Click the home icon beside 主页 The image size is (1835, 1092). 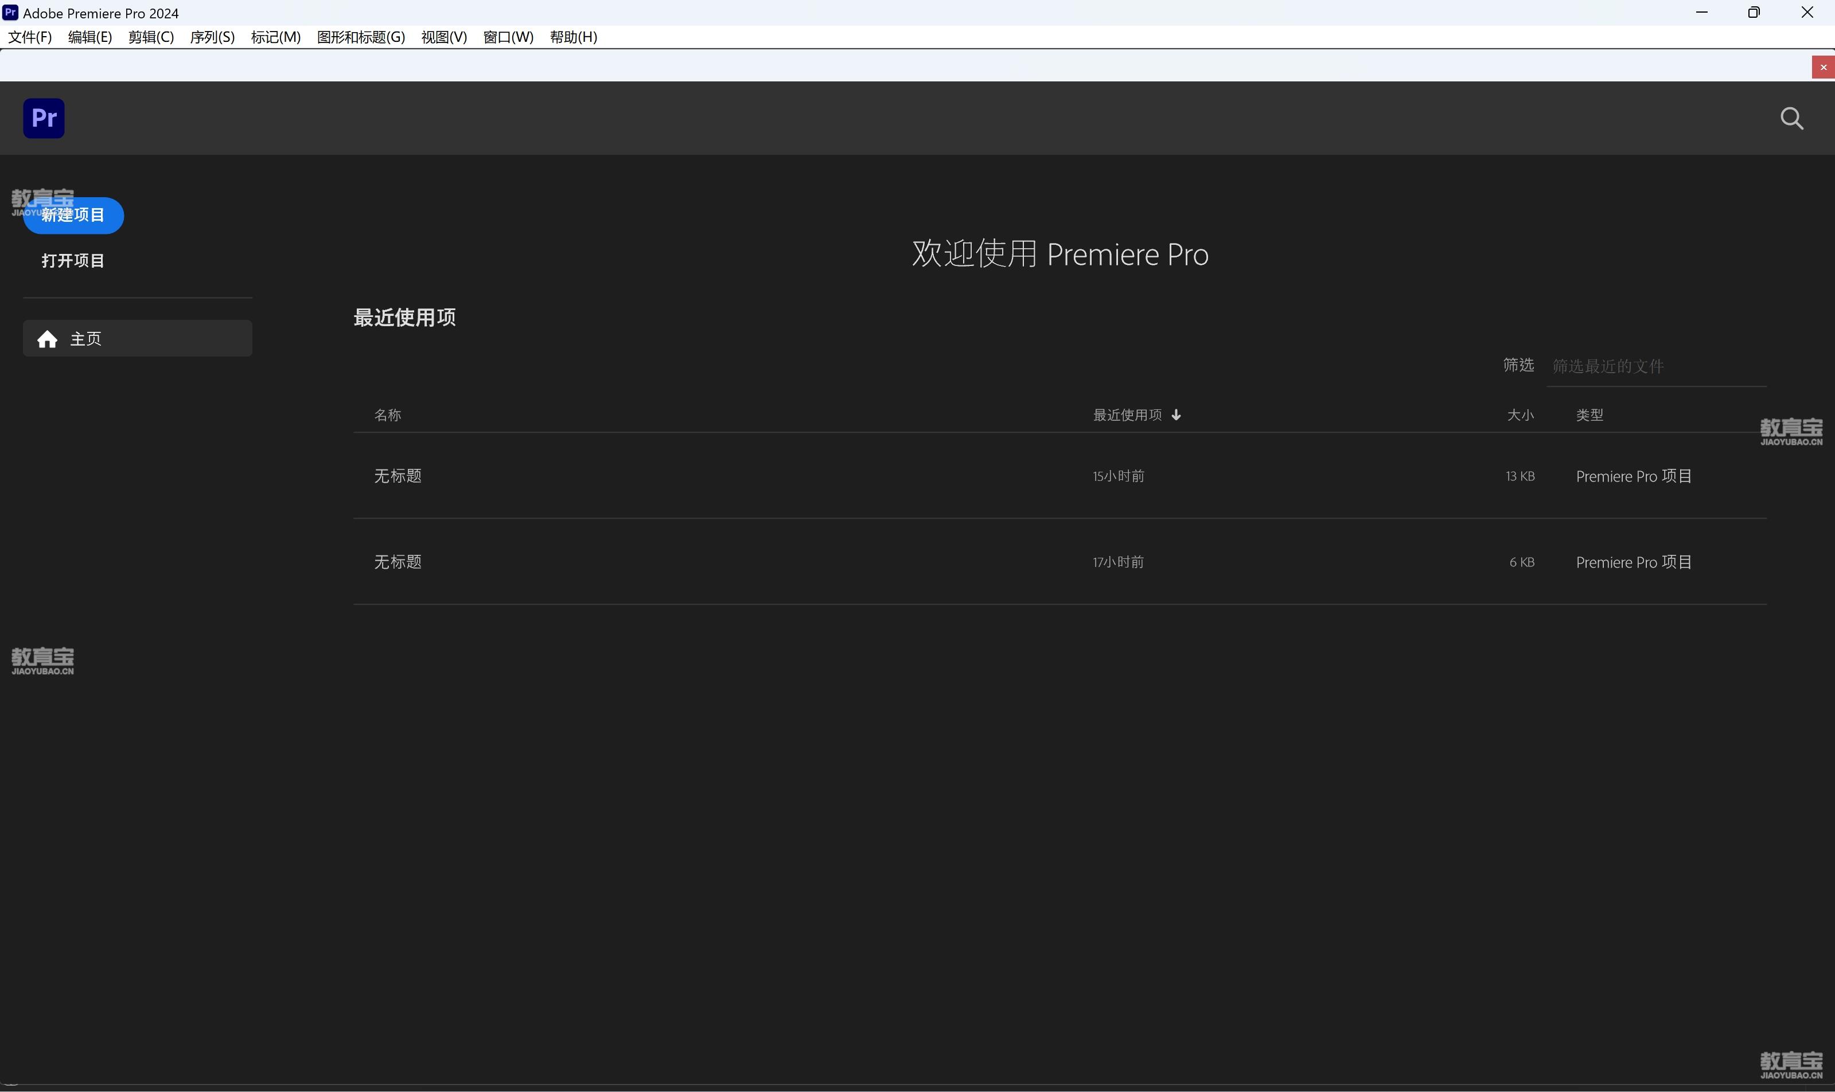47,338
